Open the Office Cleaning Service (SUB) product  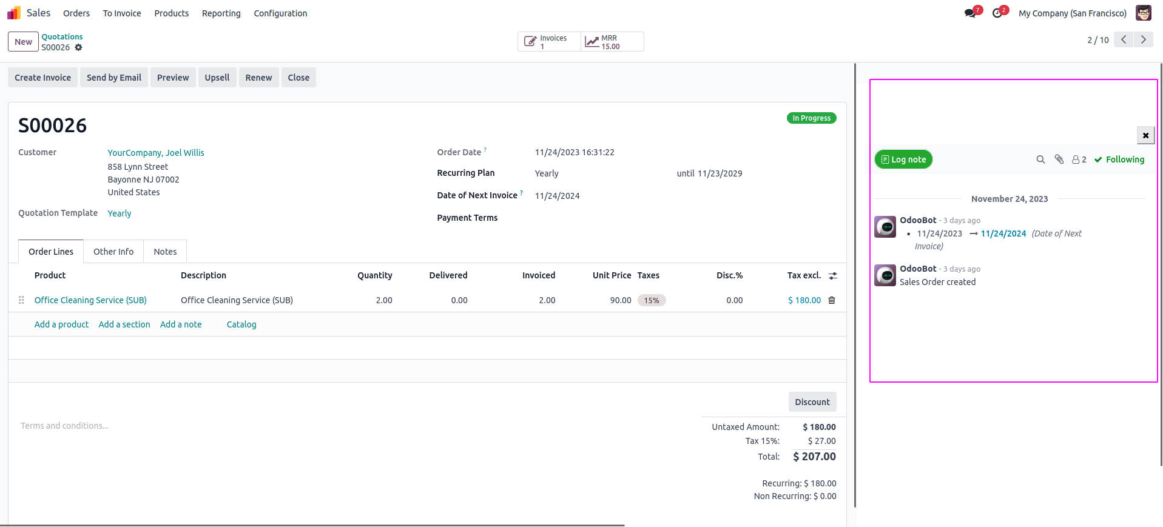[x=90, y=300]
